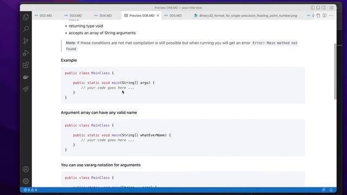Open the rocket-shaped view icon below Docker
Viewport: 347px width, 195px height.
point(26,89)
